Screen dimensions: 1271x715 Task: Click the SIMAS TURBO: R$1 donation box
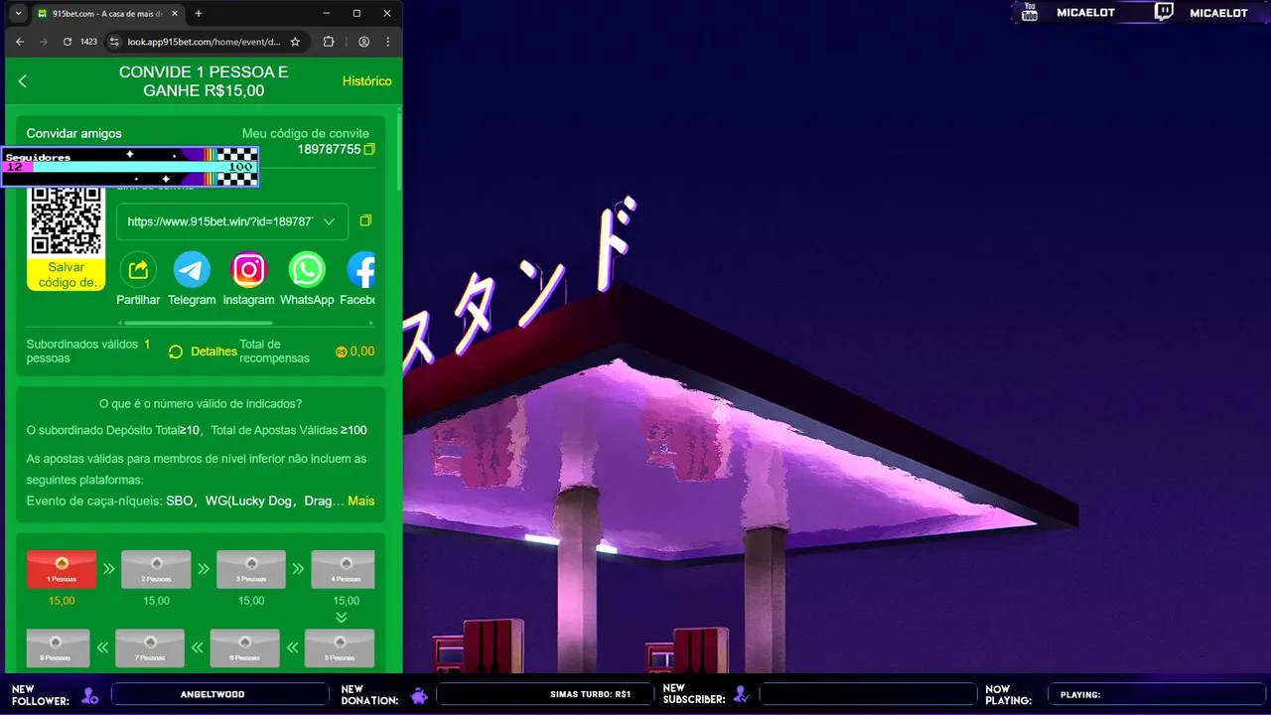[545, 694]
